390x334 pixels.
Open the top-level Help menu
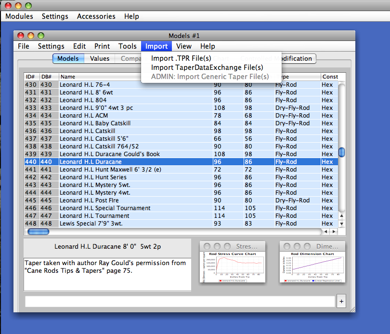coord(131,16)
